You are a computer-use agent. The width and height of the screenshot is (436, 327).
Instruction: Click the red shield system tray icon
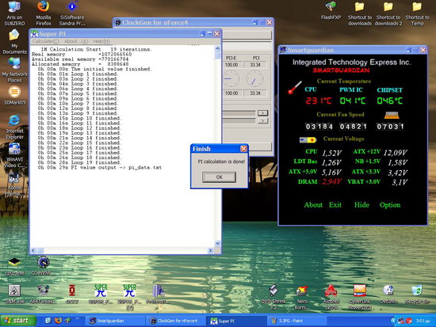(408, 321)
